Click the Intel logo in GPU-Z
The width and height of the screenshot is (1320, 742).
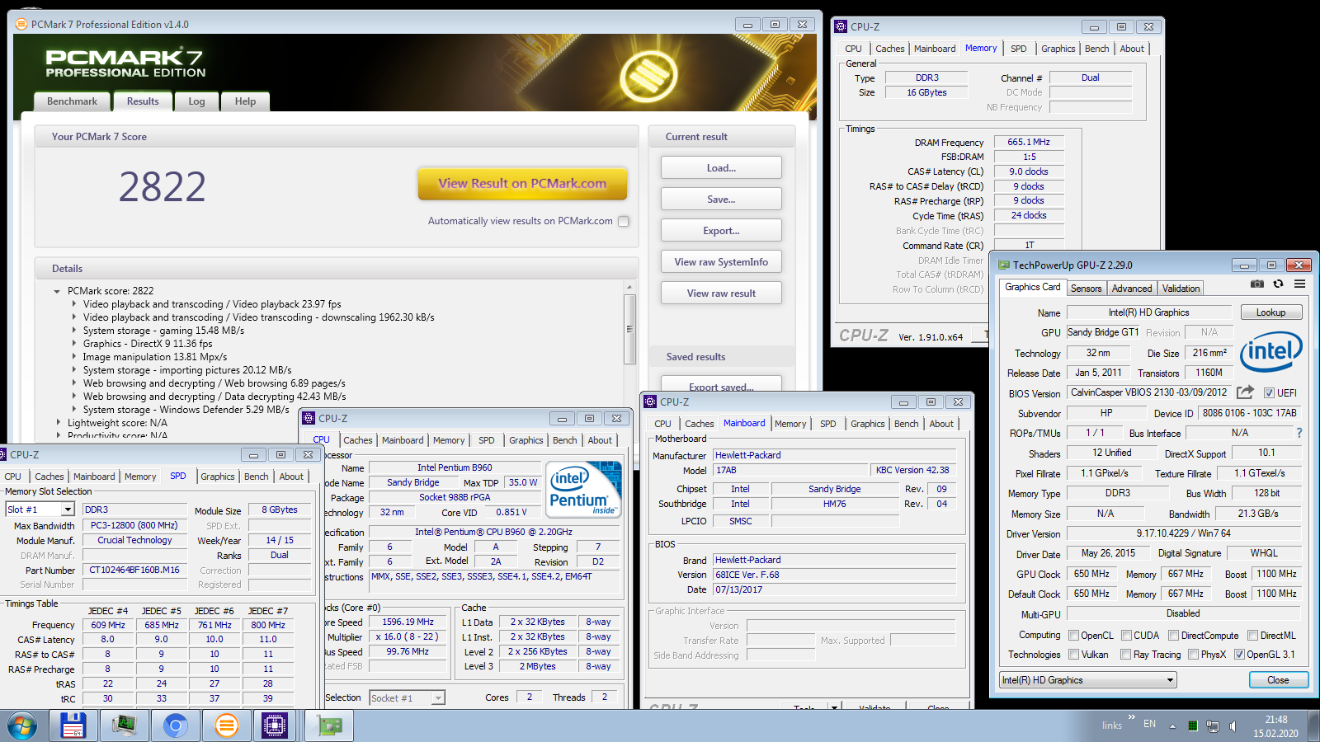click(1271, 352)
